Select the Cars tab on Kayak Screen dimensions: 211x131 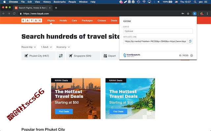(74, 20)
